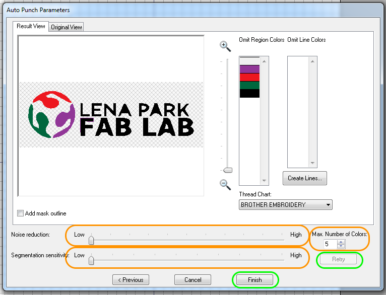Screen dimensions: 386x295
Task: Select the purple swatch in Omit Region Colors
Action: click(249, 69)
